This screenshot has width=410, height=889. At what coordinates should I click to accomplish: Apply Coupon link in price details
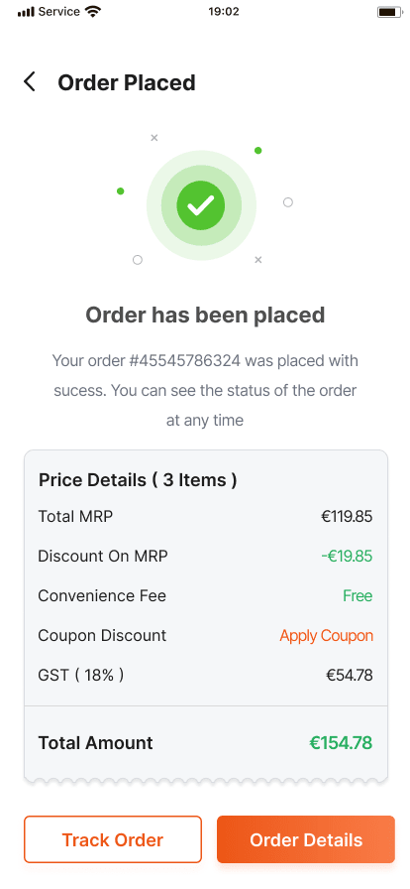(x=326, y=636)
